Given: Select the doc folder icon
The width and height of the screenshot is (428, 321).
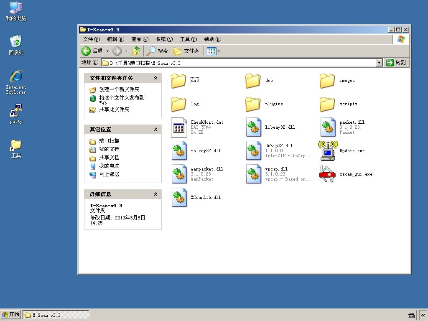Looking at the screenshot, I should [x=253, y=81].
